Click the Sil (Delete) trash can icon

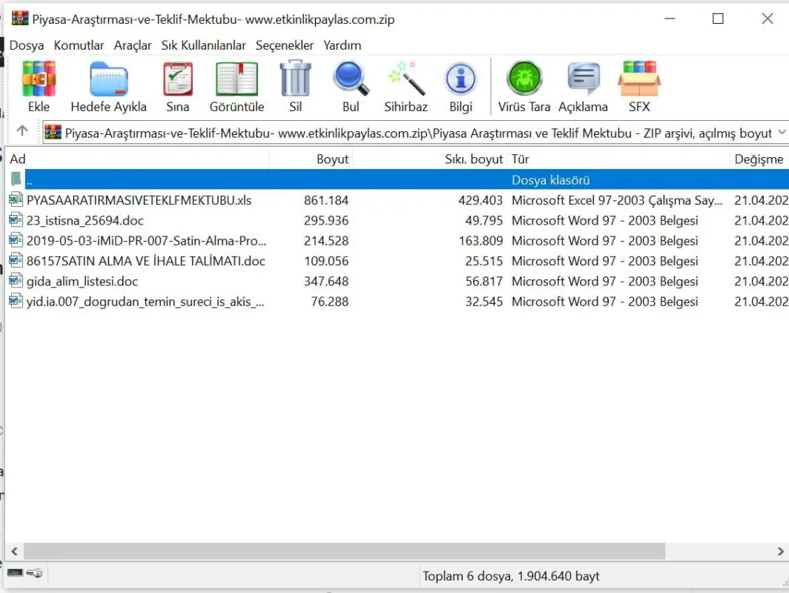coord(295,79)
